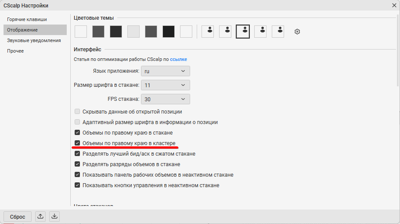Click the vertical scrollbar of settings panel

click(x=398, y=50)
